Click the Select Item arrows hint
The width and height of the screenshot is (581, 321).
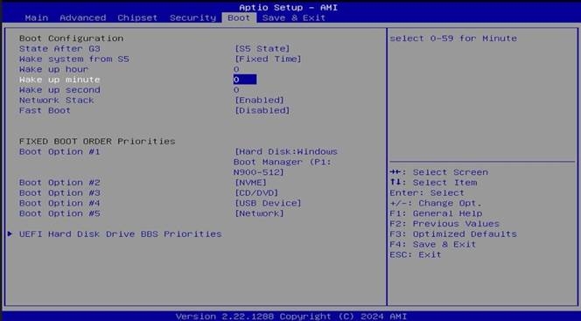(x=433, y=183)
